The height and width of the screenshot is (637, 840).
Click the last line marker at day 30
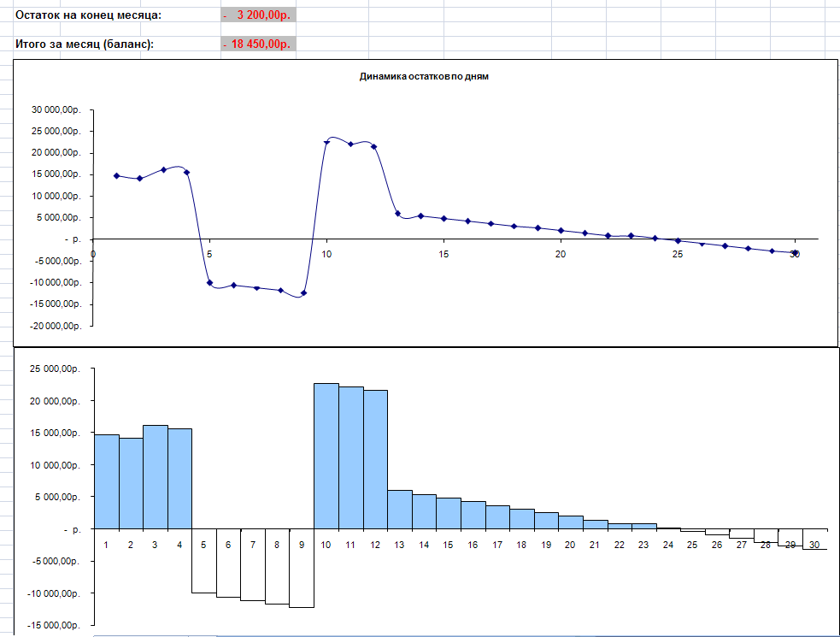[795, 253]
